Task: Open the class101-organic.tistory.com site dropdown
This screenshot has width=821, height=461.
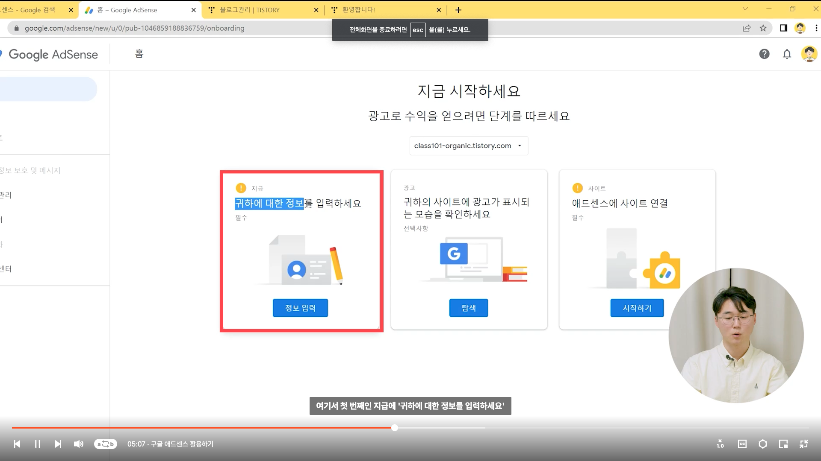Action: click(469, 146)
